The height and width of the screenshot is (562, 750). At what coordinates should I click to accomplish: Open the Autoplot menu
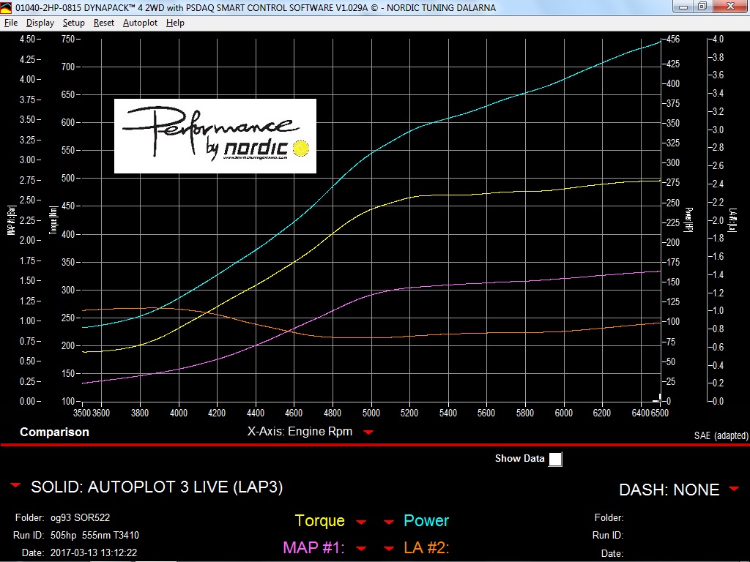point(140,23)
